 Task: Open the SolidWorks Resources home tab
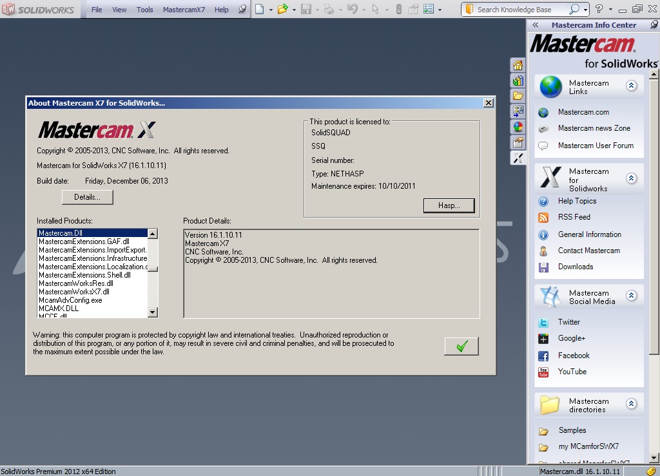(x=518, y=65)
